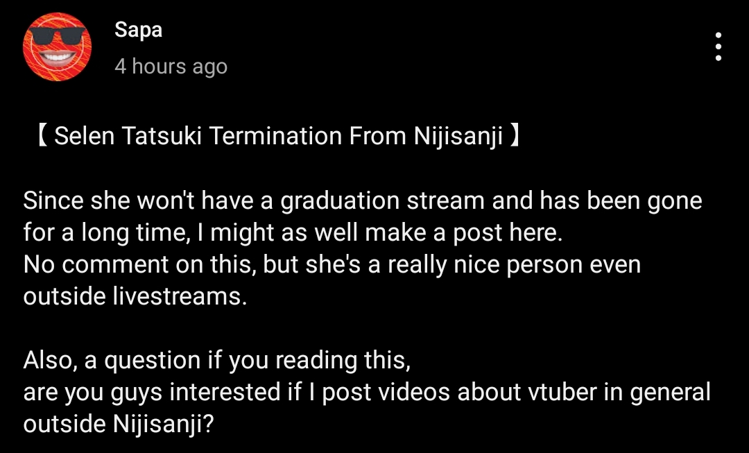Click the opening 【 bracket of the title
749x453 pixels.
(x=42, y=136)
